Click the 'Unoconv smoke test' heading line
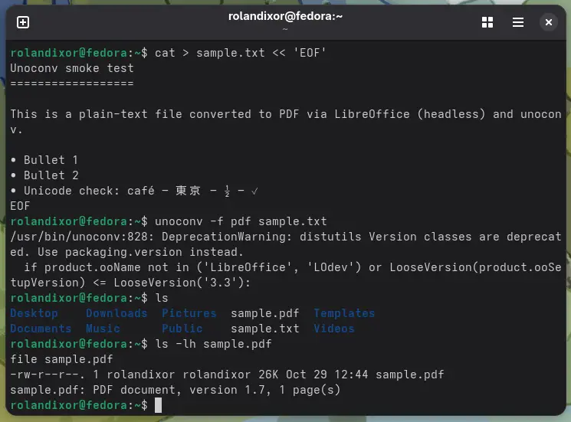Viewport: 571px width, 422px height. point(71,68)
